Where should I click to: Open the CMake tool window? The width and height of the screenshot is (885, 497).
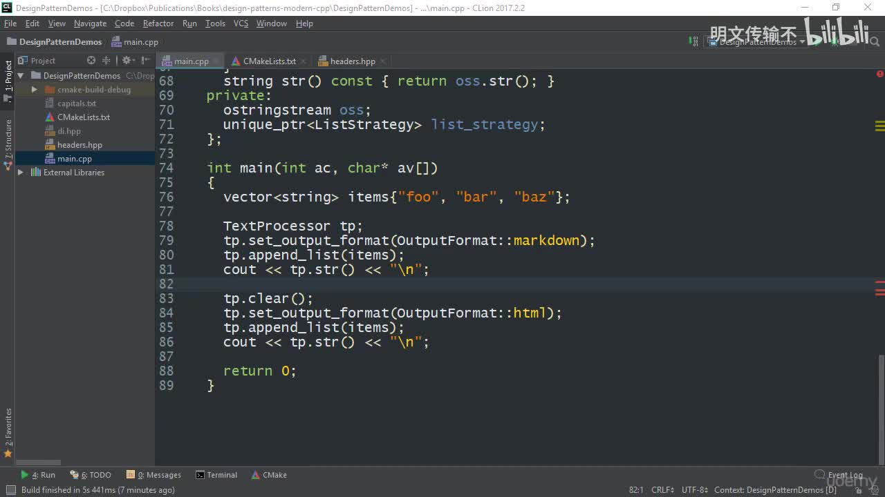pos(269,475)
